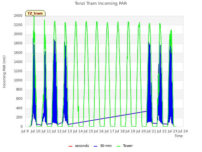Click the Jul 18 x-axis tick label
This screenshot has width=202, height=152.
[x=120, y=131]
